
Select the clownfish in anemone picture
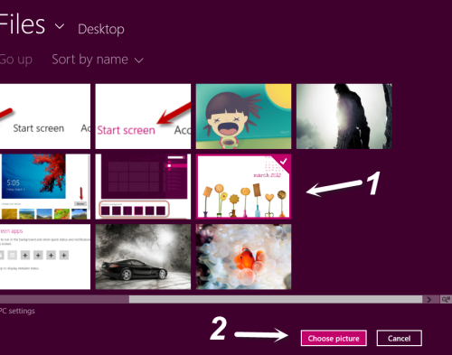point(243,257)
